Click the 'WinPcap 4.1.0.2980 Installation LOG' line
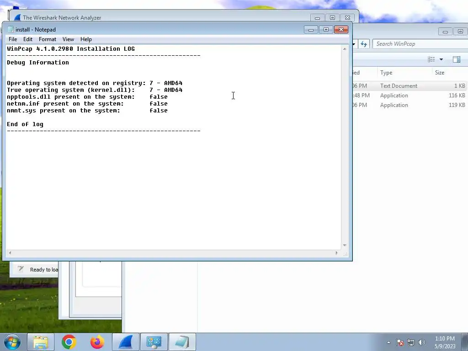The width and height of the screenshot is (468, 351). (71, 48)
